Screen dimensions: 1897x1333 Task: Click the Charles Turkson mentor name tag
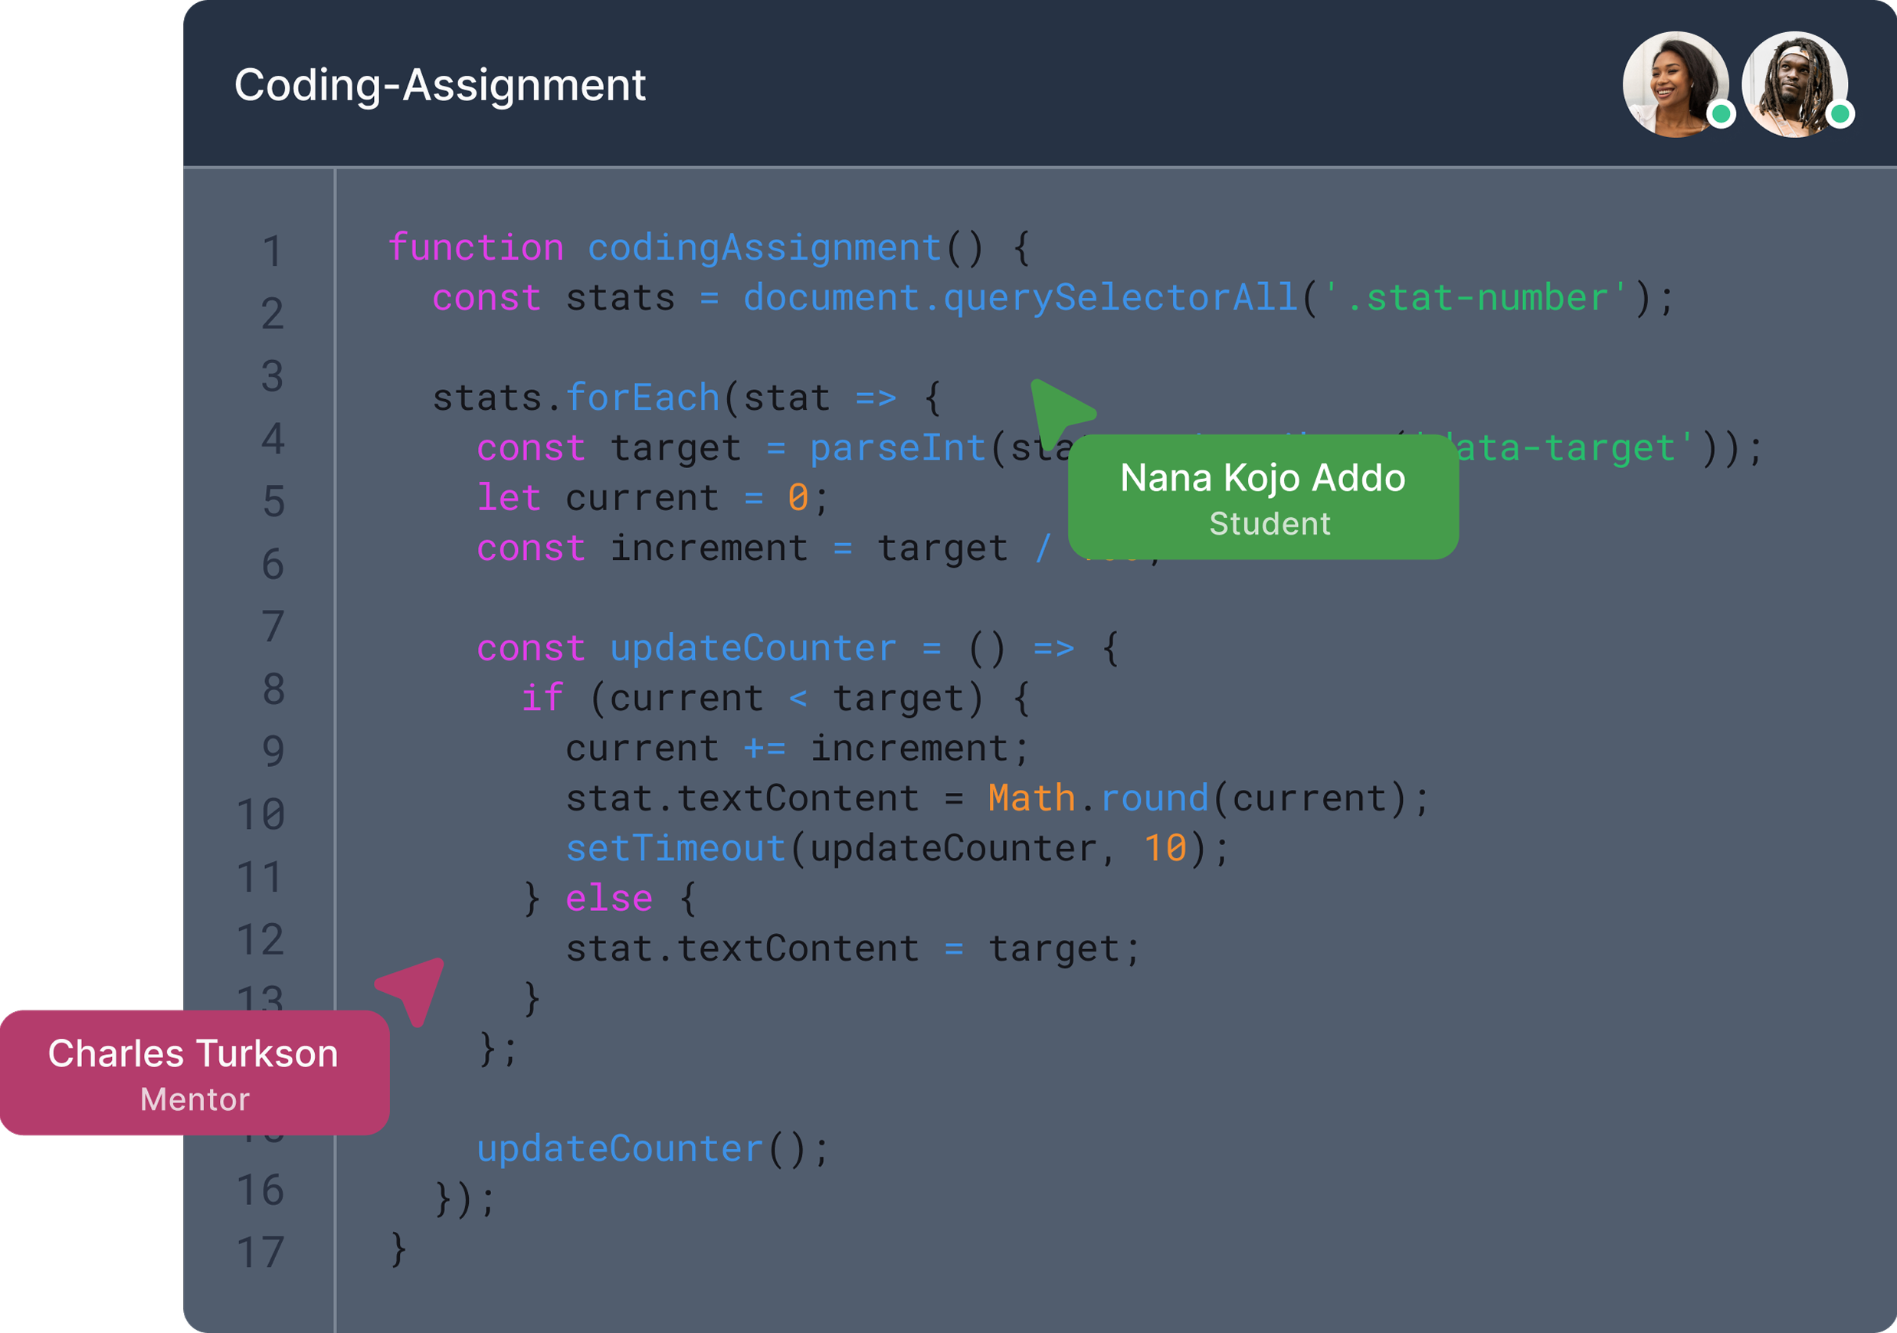coord(193,1071)
